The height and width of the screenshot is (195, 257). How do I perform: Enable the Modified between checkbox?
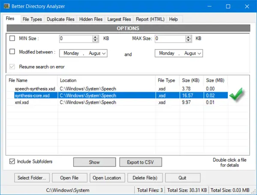(12, 52)
